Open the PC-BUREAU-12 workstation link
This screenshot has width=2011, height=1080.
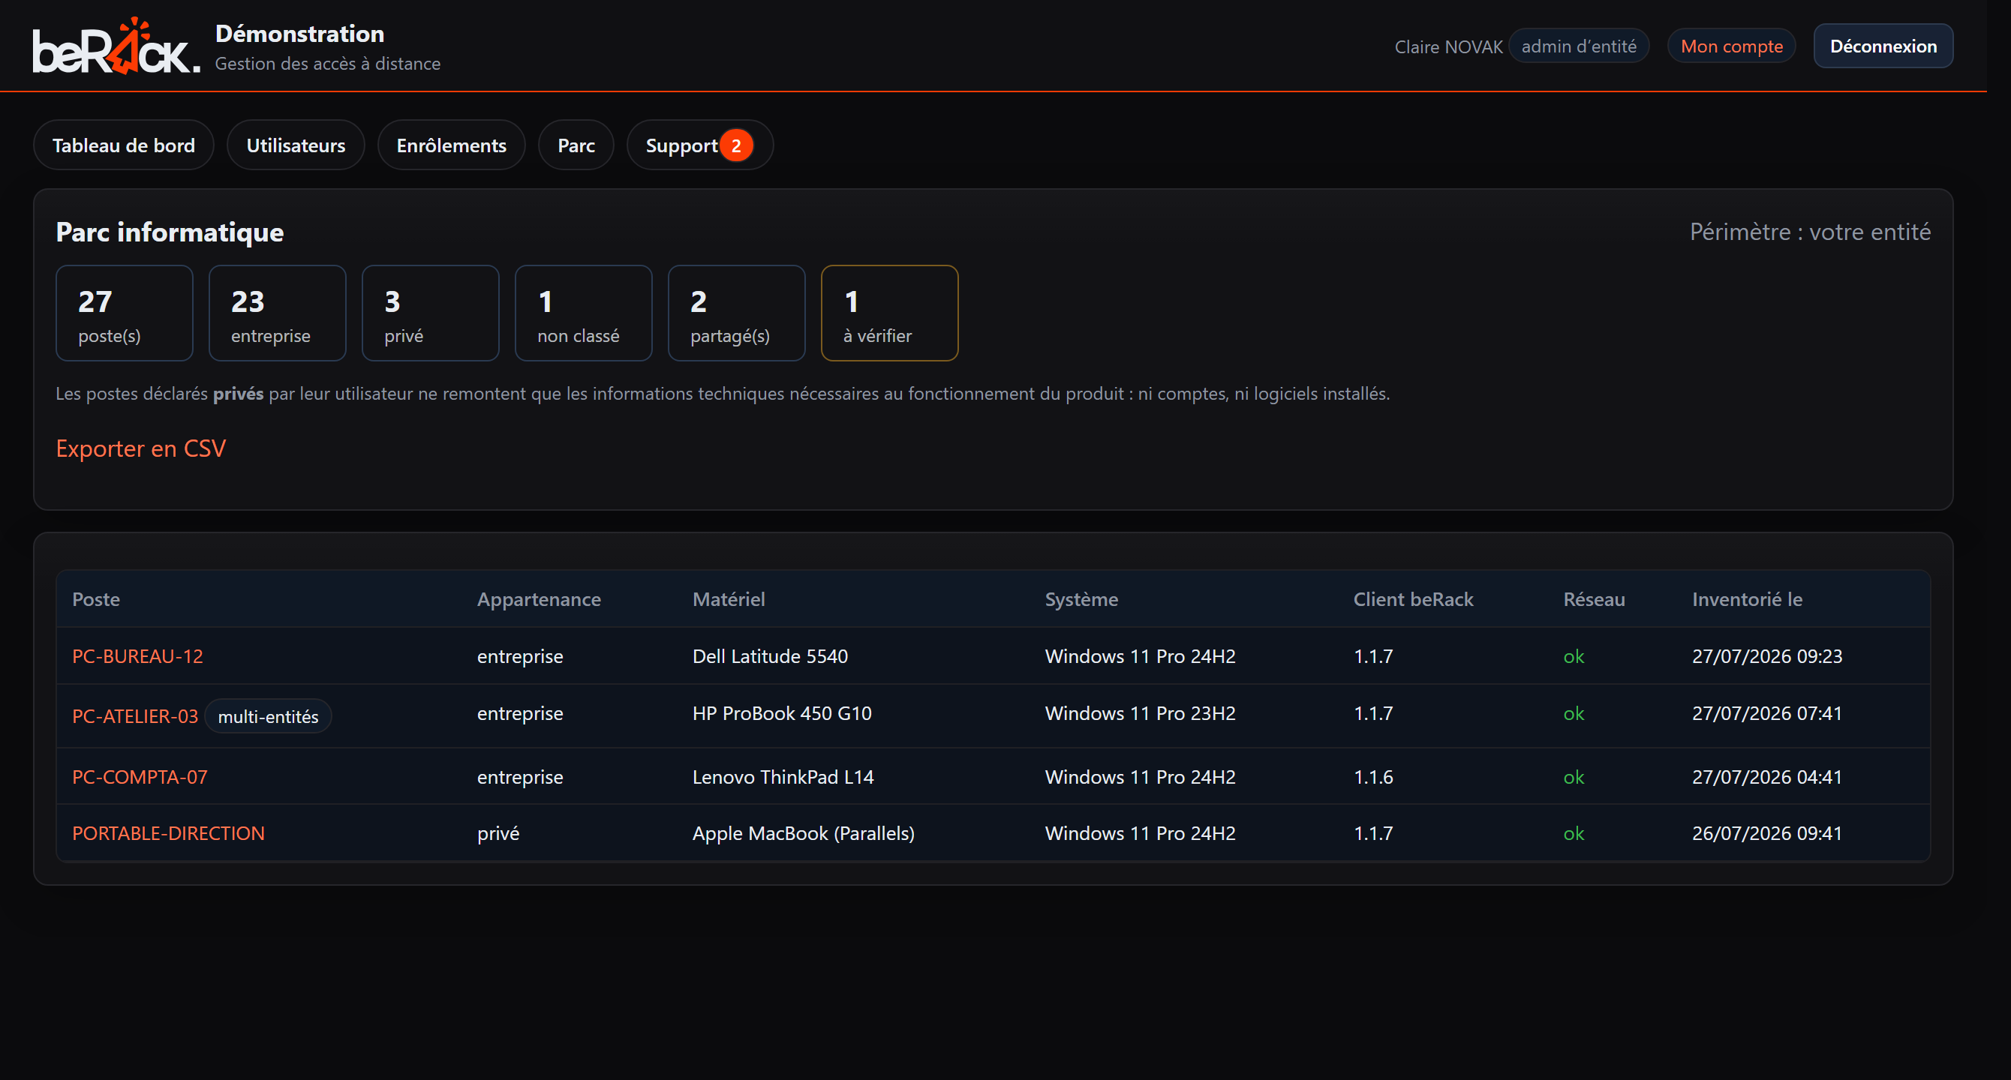tap(137, 656)
